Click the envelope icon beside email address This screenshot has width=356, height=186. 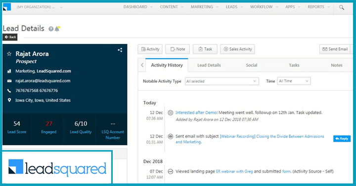point(9,81)
